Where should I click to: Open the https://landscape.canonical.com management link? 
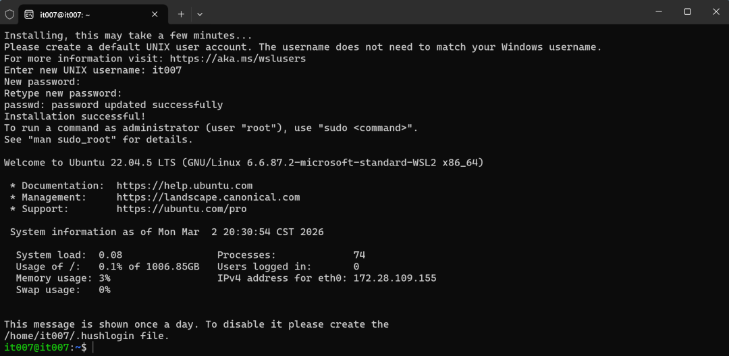[x=209, y=197]
